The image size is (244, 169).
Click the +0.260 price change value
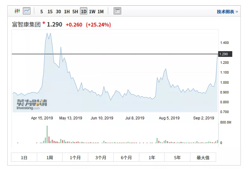74,25
